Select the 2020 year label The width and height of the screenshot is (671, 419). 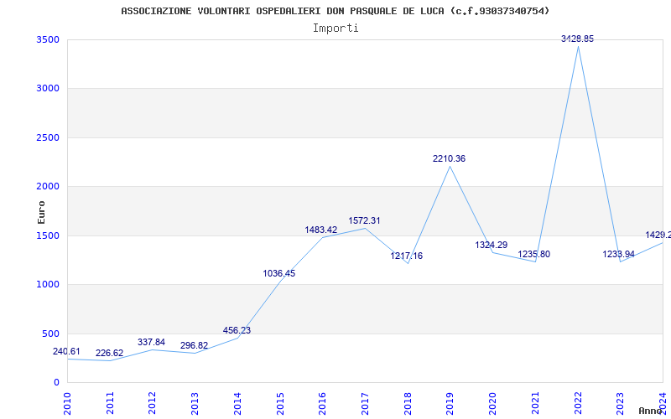[493, 403]
